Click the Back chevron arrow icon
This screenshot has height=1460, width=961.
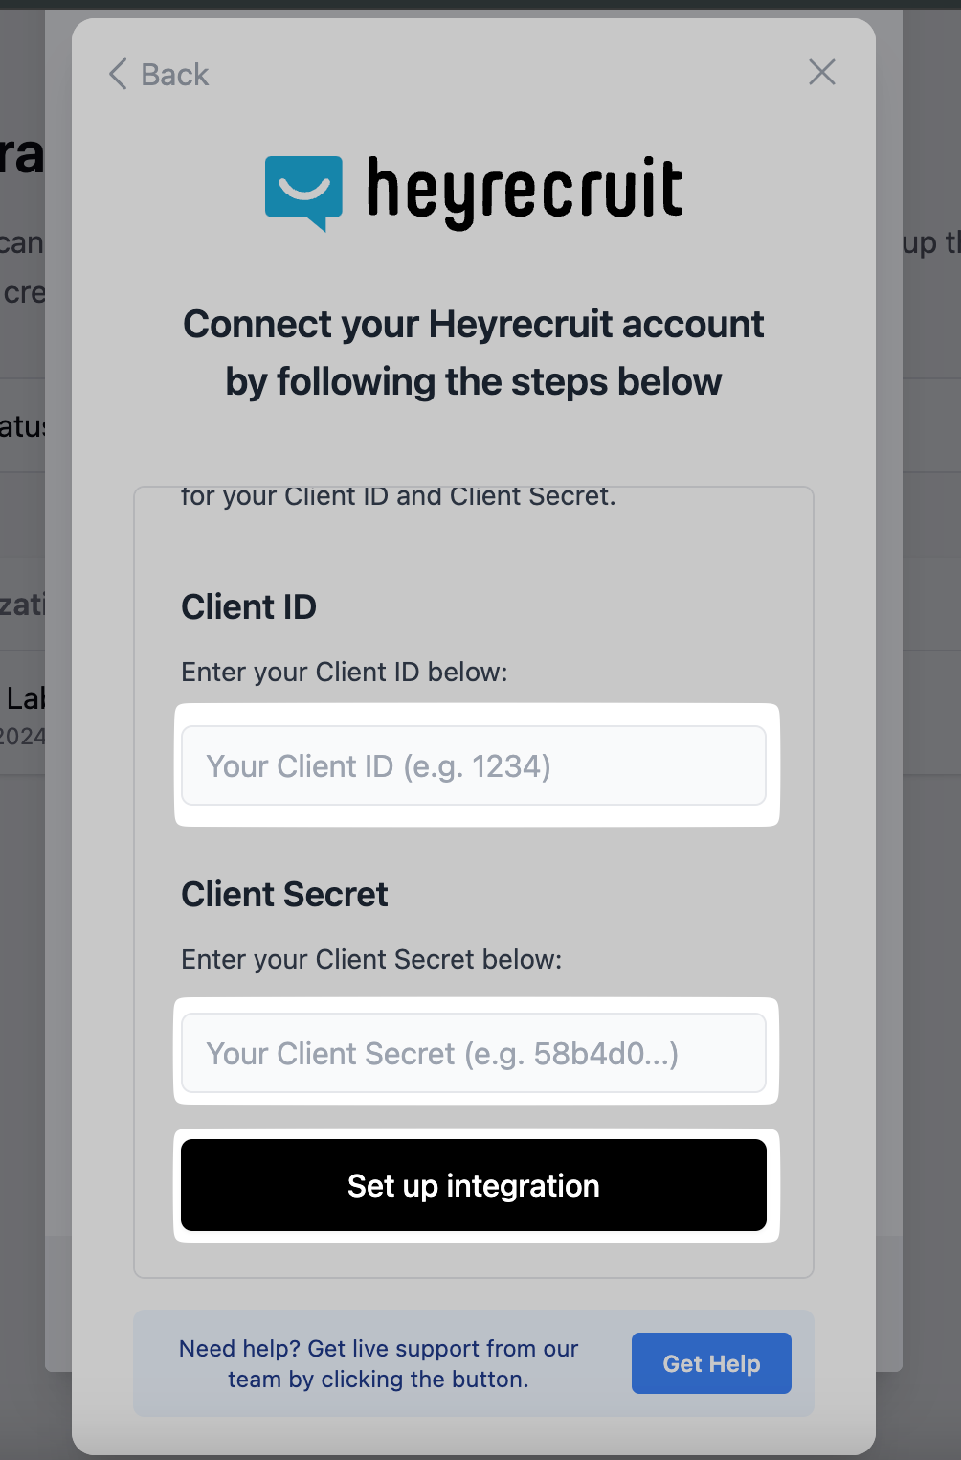(x=118, y=74)
